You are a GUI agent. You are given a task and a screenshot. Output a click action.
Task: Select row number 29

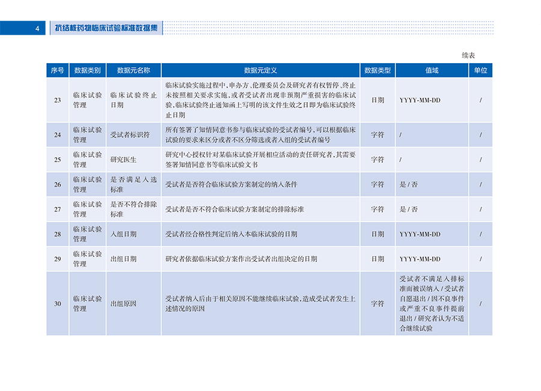click(58, 259)
